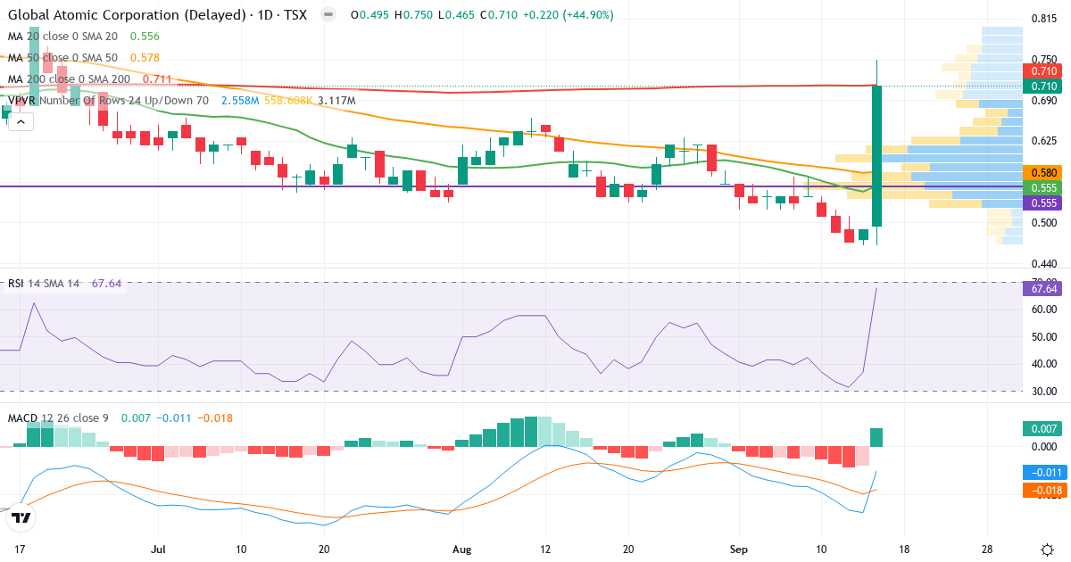Click the Jul date axis label
1071x562 pixels.
coord(159,549)
